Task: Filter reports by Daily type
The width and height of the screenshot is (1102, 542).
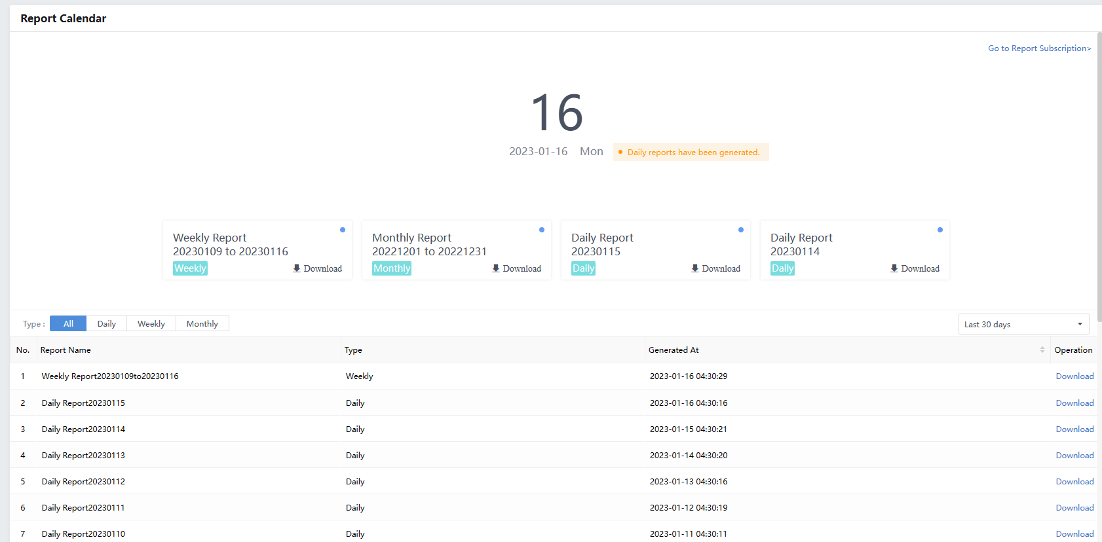Action: [x=106, y=324]
